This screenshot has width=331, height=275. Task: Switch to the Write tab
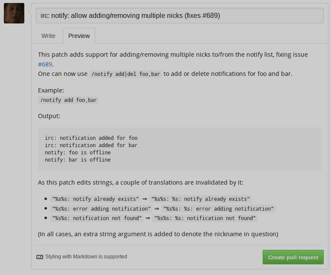click(48, 36)
